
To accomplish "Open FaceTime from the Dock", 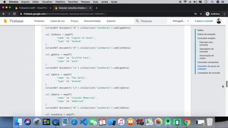I will (93, 122).
